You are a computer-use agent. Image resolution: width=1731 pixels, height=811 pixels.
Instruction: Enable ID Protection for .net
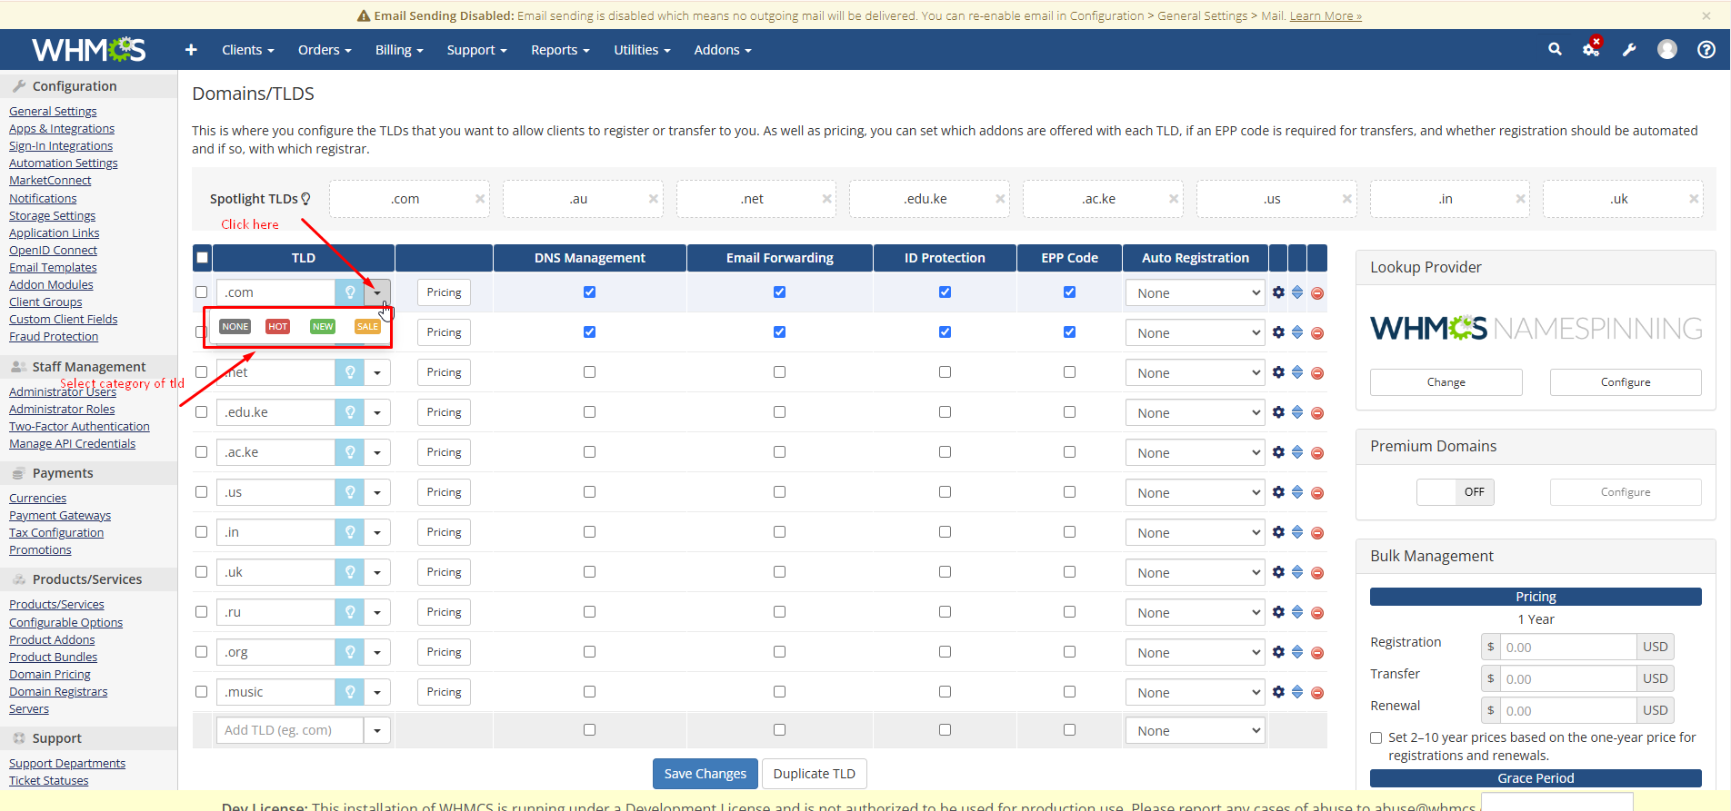pyautogui.click(x=945, y=372)
